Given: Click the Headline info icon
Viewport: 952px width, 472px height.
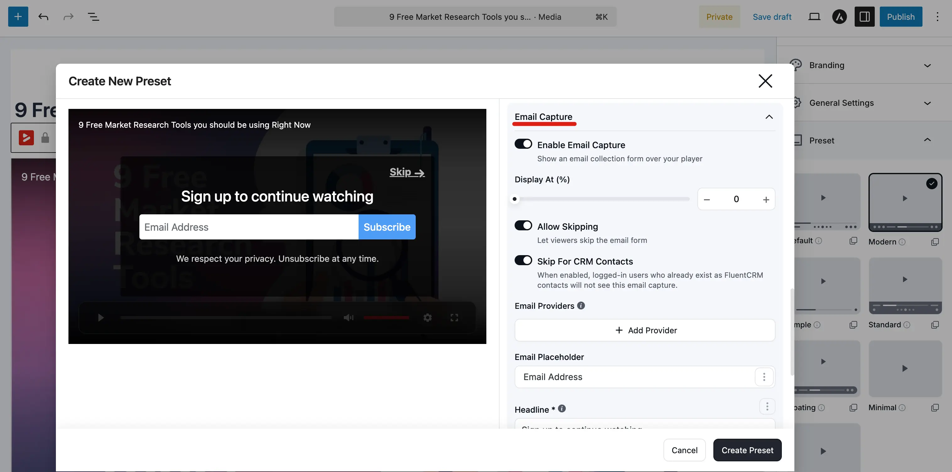Looking at the screenshot, I should click(x=562, y=409).
